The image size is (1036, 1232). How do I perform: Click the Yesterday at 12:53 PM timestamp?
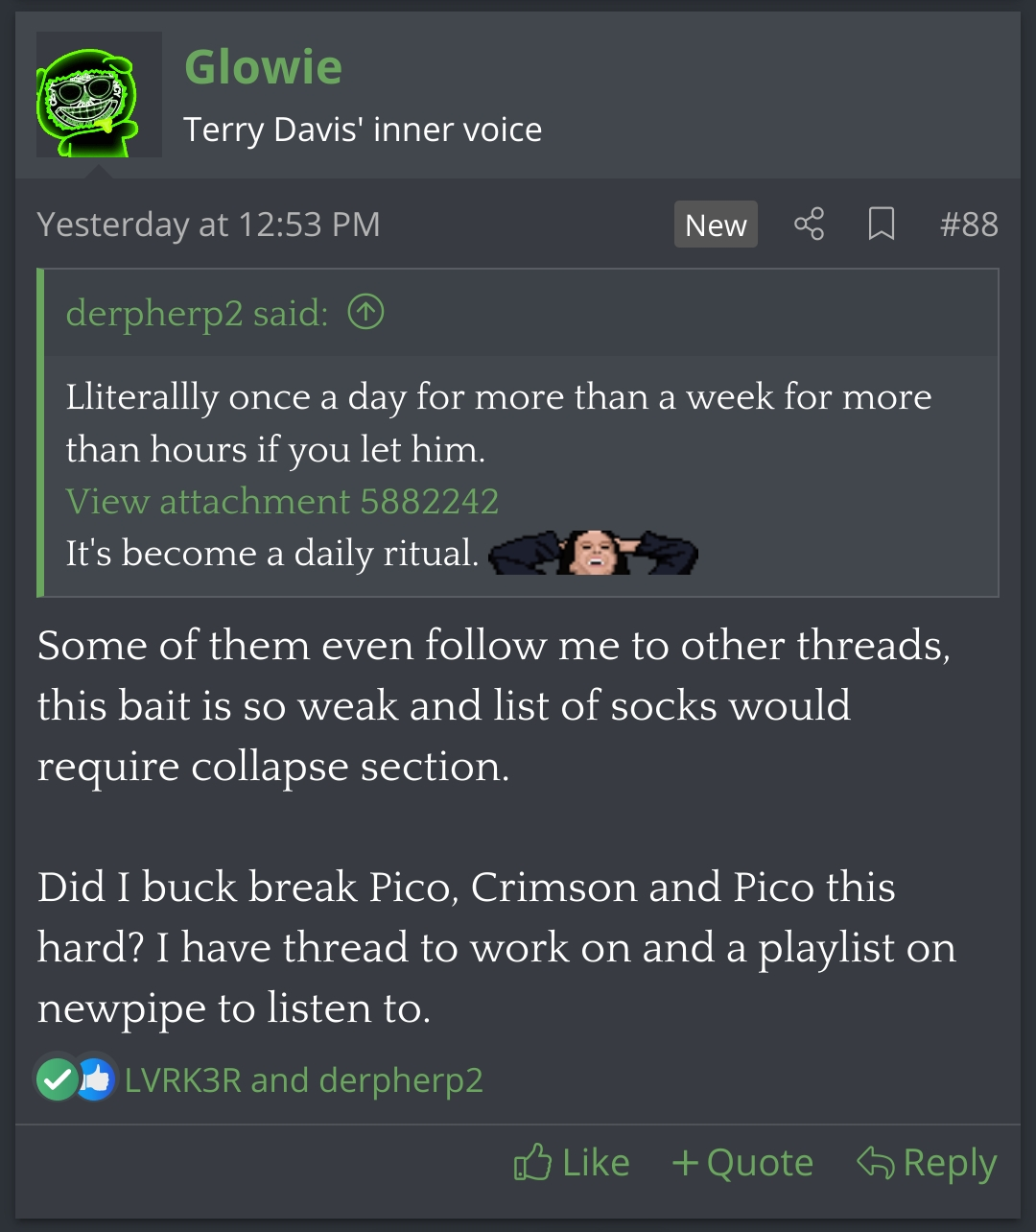208,225
